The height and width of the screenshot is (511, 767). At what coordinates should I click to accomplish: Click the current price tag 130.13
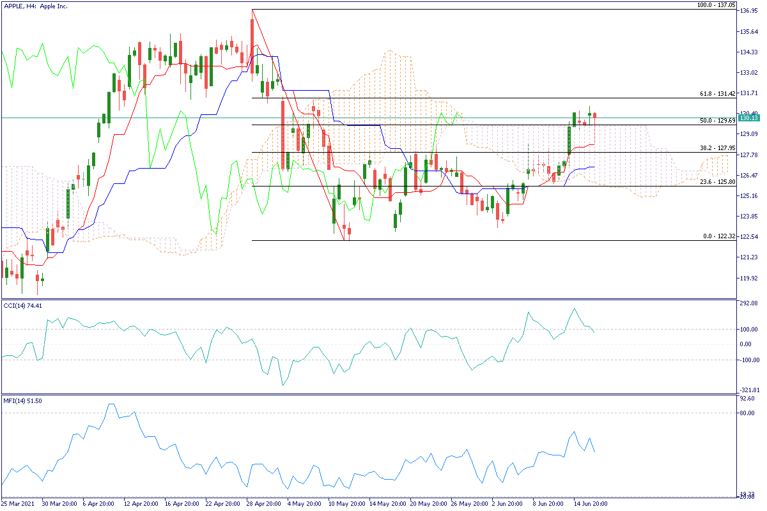click(x=748, y=118)
